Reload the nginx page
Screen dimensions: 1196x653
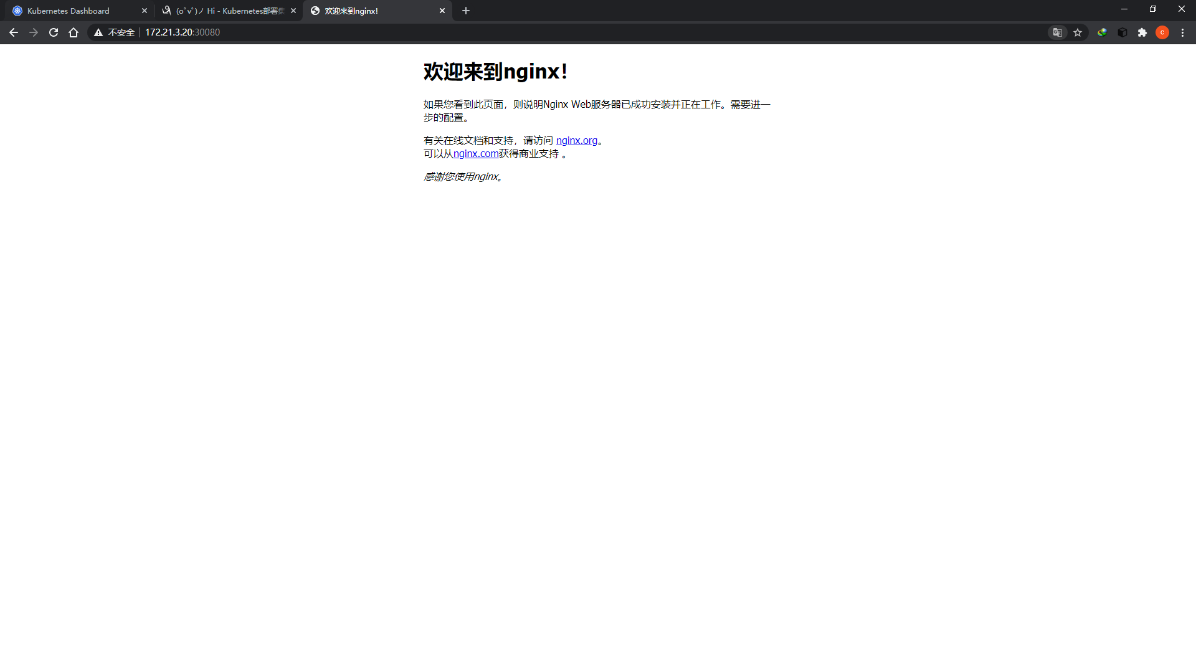click(54, 32)
